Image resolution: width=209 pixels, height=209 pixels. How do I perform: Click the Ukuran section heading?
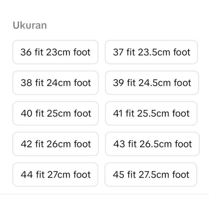[30, 25]
